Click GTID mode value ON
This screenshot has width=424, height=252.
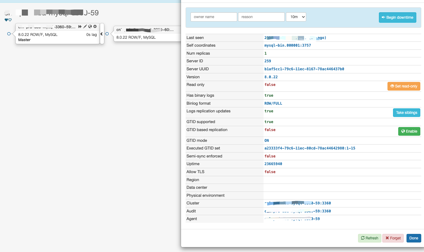(267, 141)
